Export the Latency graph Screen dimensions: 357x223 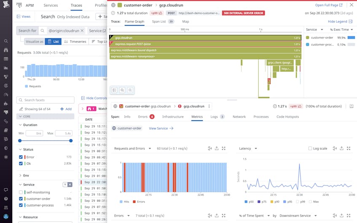pos(341,148)
